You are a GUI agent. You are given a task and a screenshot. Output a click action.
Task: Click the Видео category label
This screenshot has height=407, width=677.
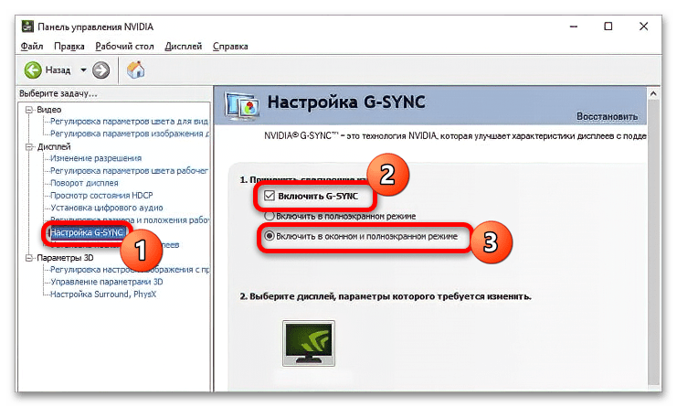(x=48, y=110)
